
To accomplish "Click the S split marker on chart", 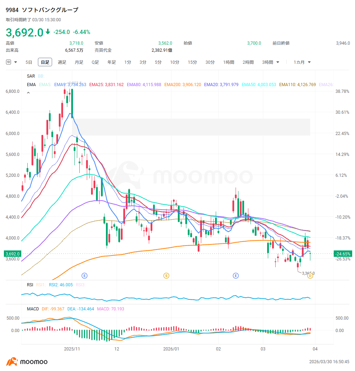I will point(166,276).
